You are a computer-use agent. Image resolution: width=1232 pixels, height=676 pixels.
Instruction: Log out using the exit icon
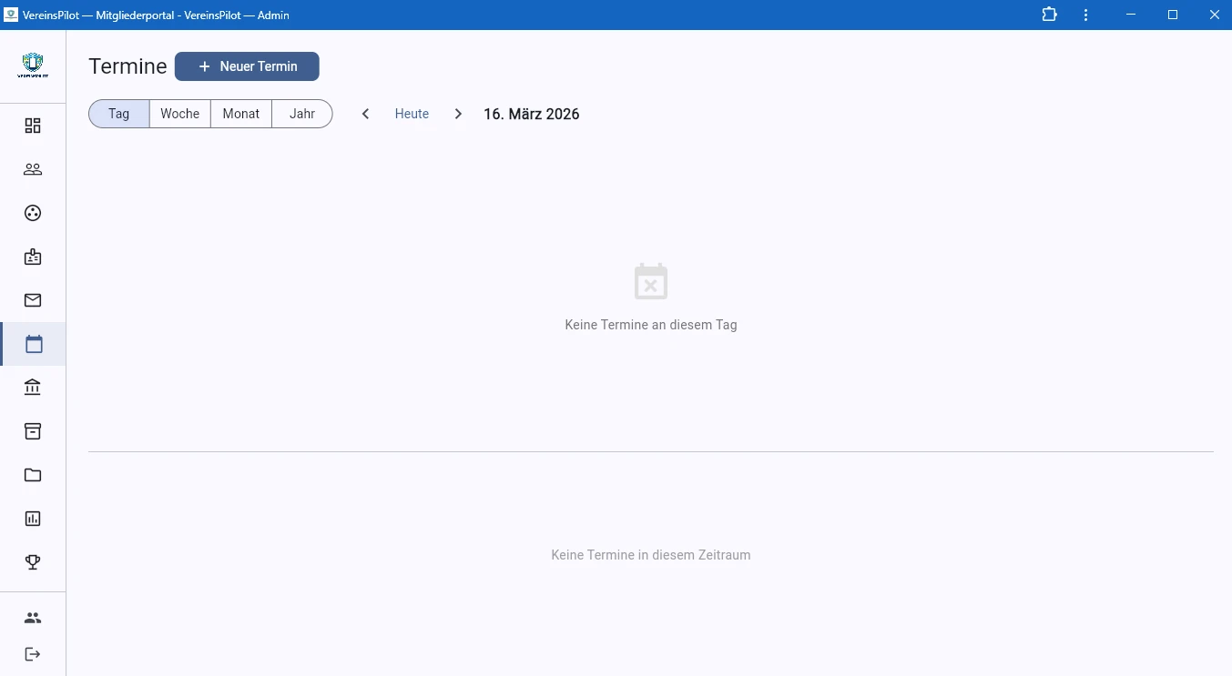33,654
